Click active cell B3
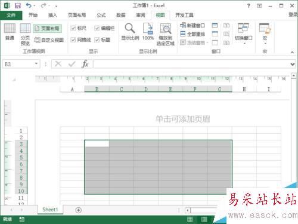This screenshot has height=224, width=298. (97, 143)
